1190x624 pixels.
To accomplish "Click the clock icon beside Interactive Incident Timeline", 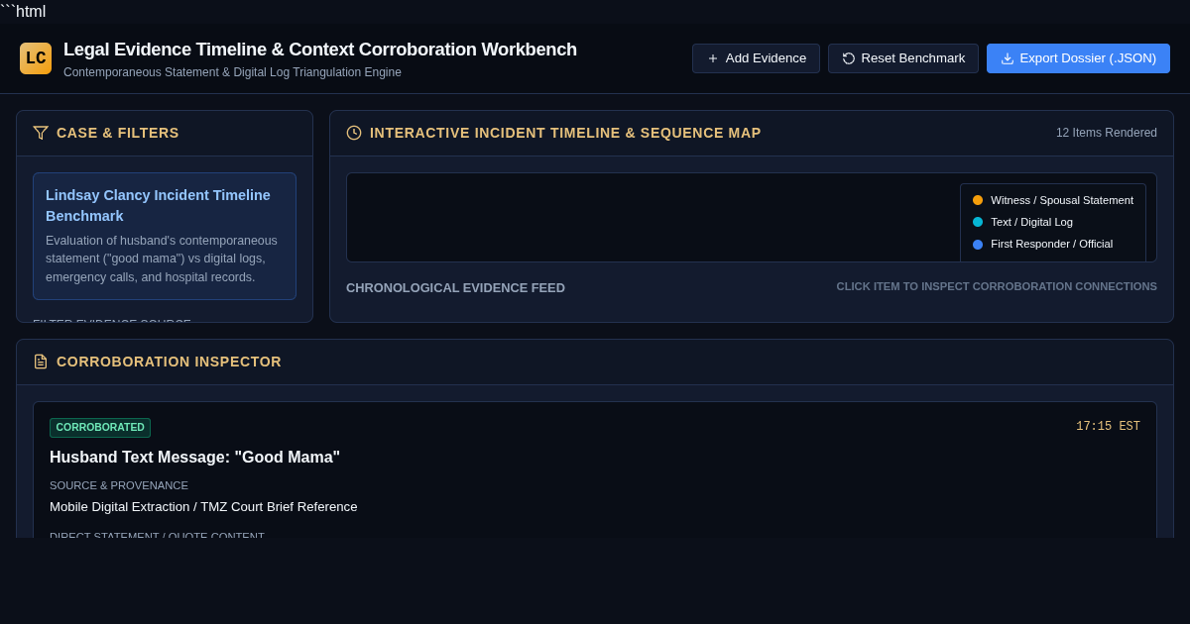I will point(354,133).
